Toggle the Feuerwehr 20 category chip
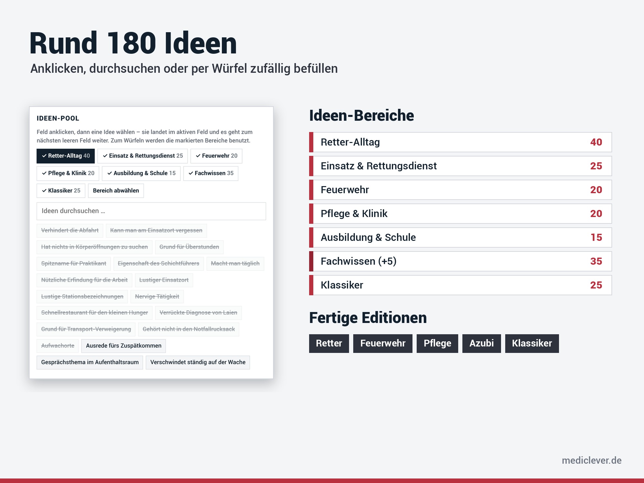This screenshot has height=483, width=644. click(216, 156)
